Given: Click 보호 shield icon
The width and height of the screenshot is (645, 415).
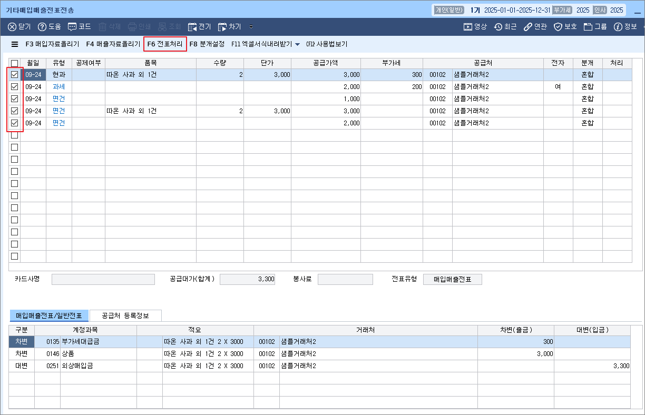Looking at the screenshot, I should pos(558,26).
